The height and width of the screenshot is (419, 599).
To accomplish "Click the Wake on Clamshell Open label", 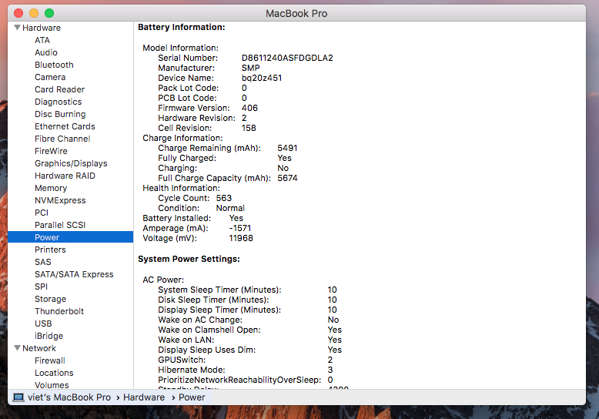I will (x=209, y=330).
